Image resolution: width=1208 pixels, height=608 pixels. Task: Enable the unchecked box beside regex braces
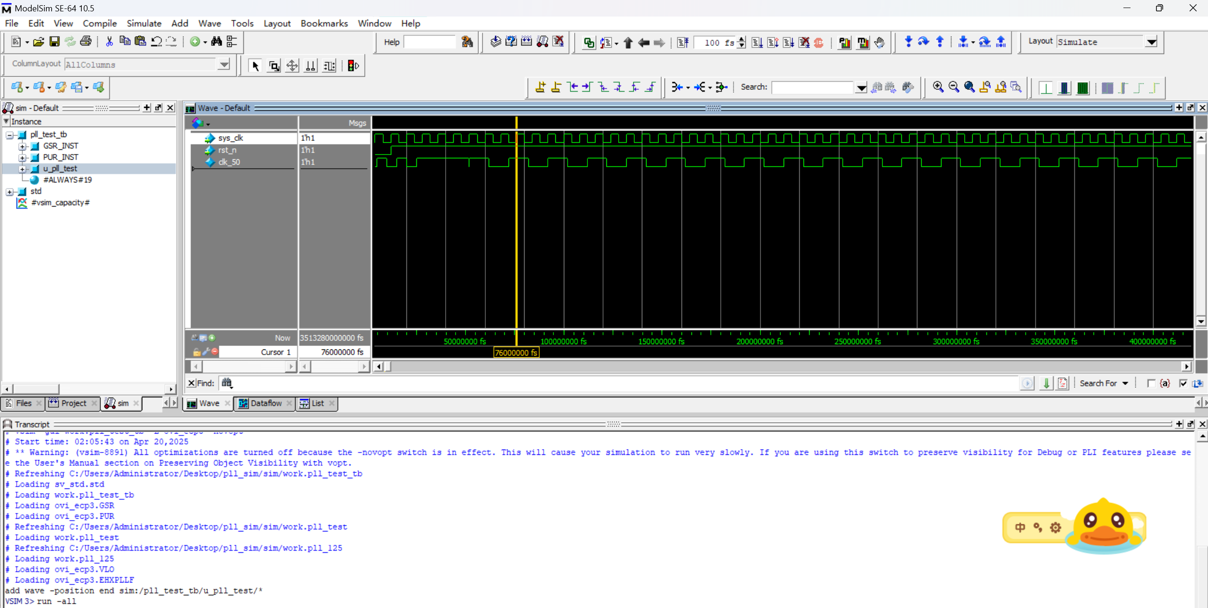pyautogui.click(x=1151, y=383)
